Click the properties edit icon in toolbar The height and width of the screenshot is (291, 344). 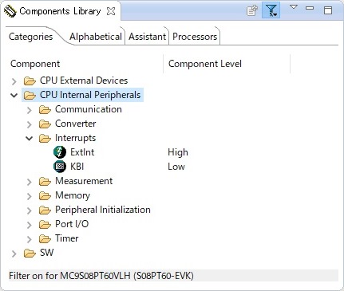(251, 10)
